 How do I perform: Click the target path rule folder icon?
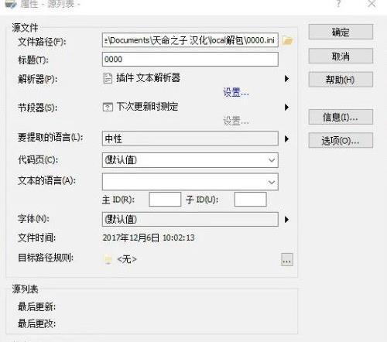[x=108, y=259]
